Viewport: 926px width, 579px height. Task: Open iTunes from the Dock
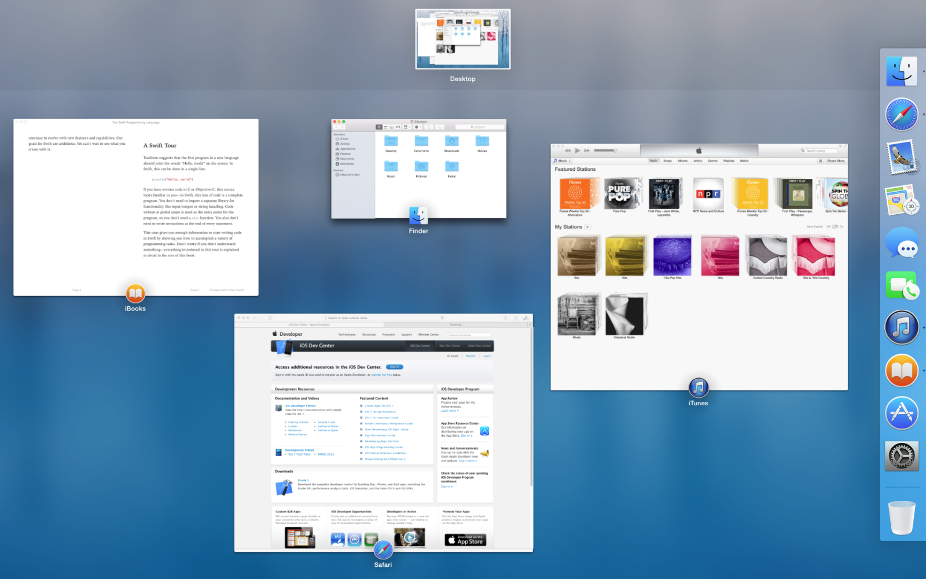902,328
